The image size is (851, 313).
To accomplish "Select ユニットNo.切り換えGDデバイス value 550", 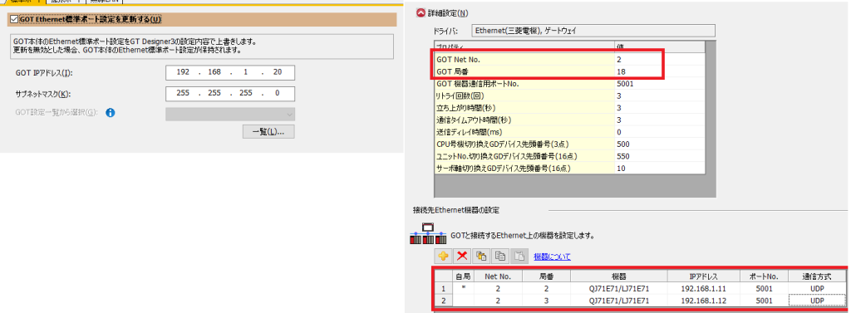I will coord(659,156).
